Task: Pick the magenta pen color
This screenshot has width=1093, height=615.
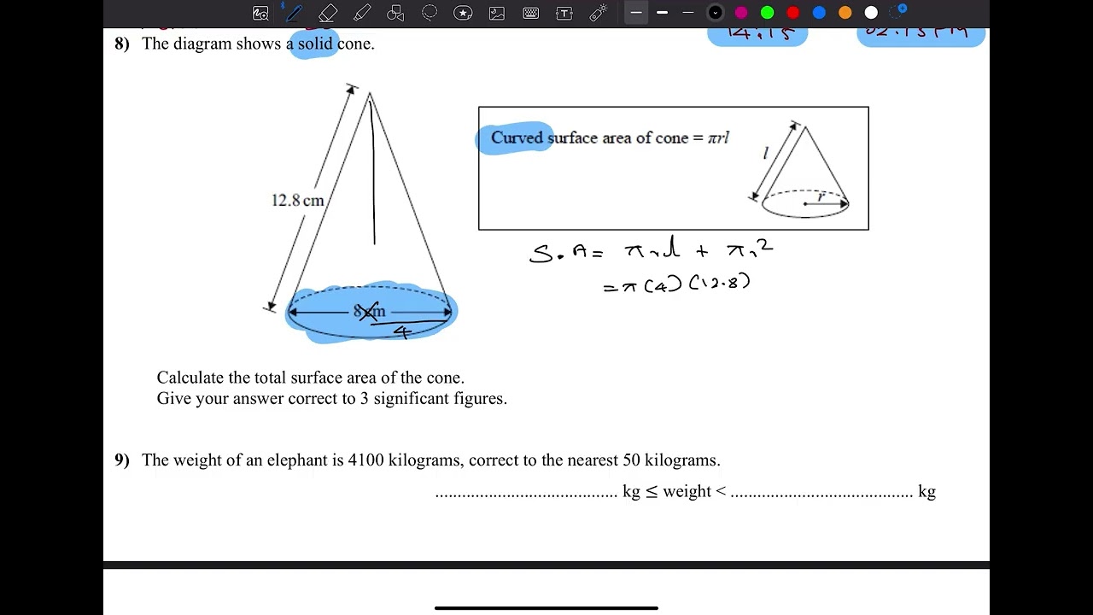Action: (x=741, y=13)
